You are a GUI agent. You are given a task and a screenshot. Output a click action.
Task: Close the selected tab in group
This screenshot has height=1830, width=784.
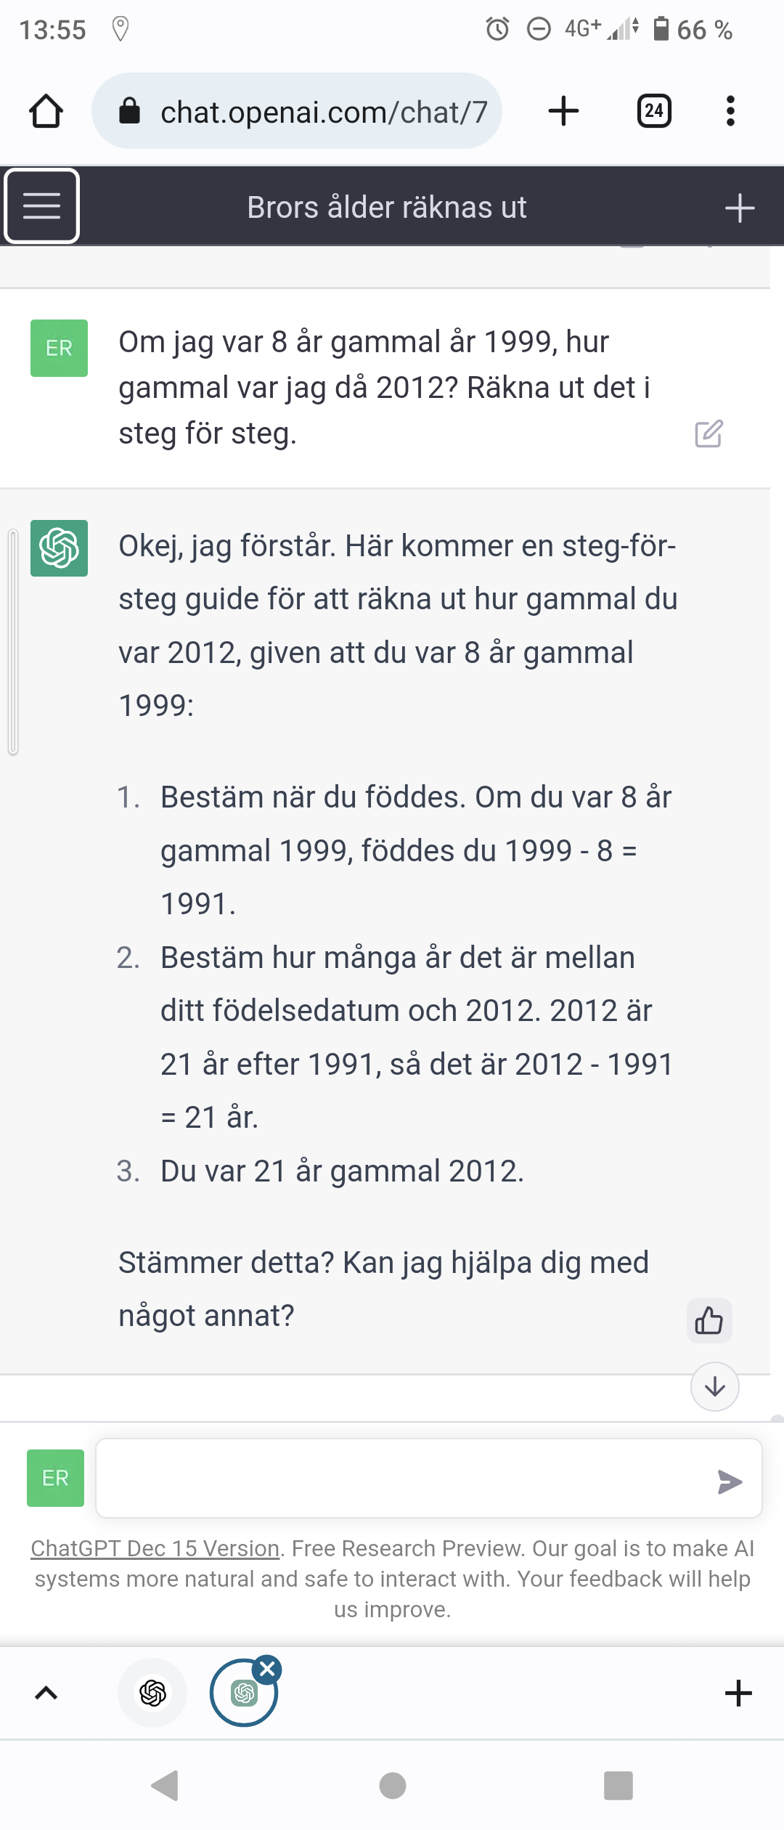pos(268,1669)
